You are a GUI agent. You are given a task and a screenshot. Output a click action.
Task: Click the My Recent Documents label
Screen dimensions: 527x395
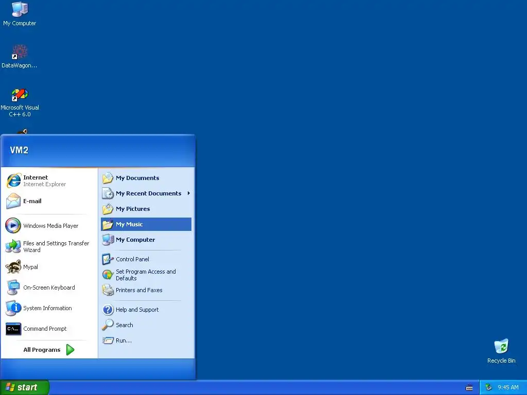(x=149, y=193)
